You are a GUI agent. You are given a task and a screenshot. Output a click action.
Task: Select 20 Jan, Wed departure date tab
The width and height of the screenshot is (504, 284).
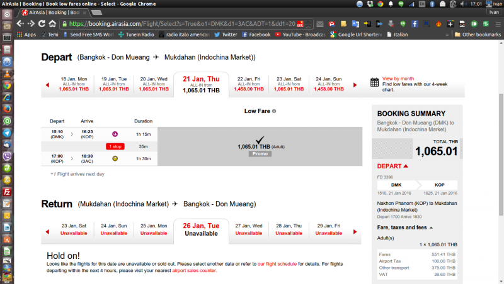click(154, 84)
